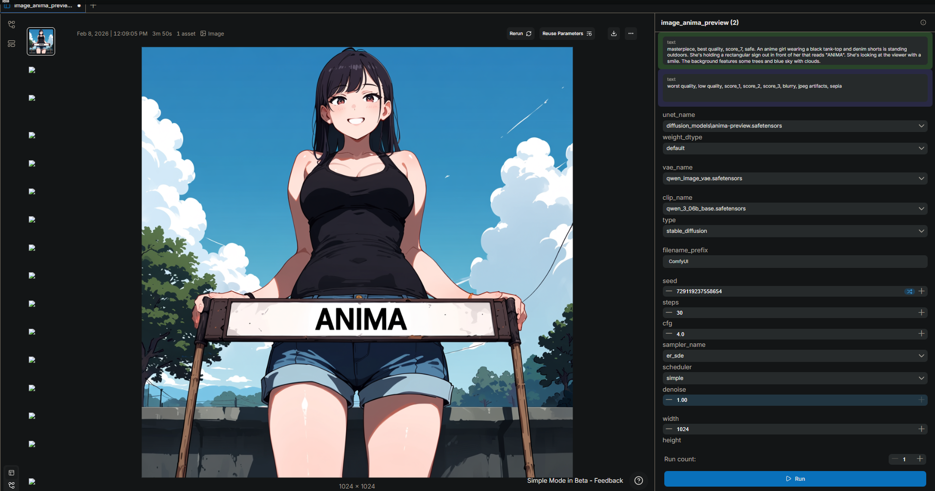Toggle the seed randomize shuffle control
This screenshot has height=491, width=935.
coord(909,291)
